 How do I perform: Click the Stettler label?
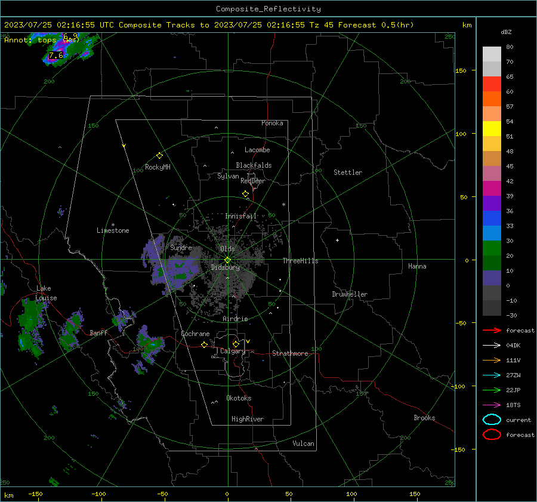tap(348, 173)
